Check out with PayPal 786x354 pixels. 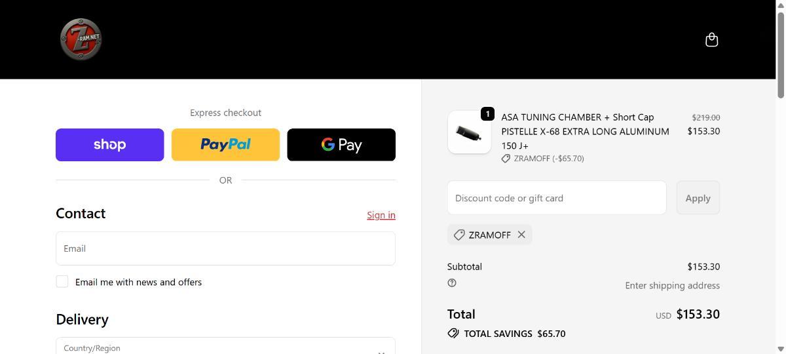click(225, 145)
